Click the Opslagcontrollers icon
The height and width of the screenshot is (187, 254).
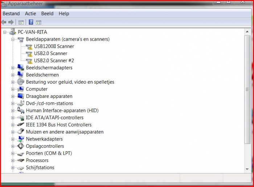(21, 146)
